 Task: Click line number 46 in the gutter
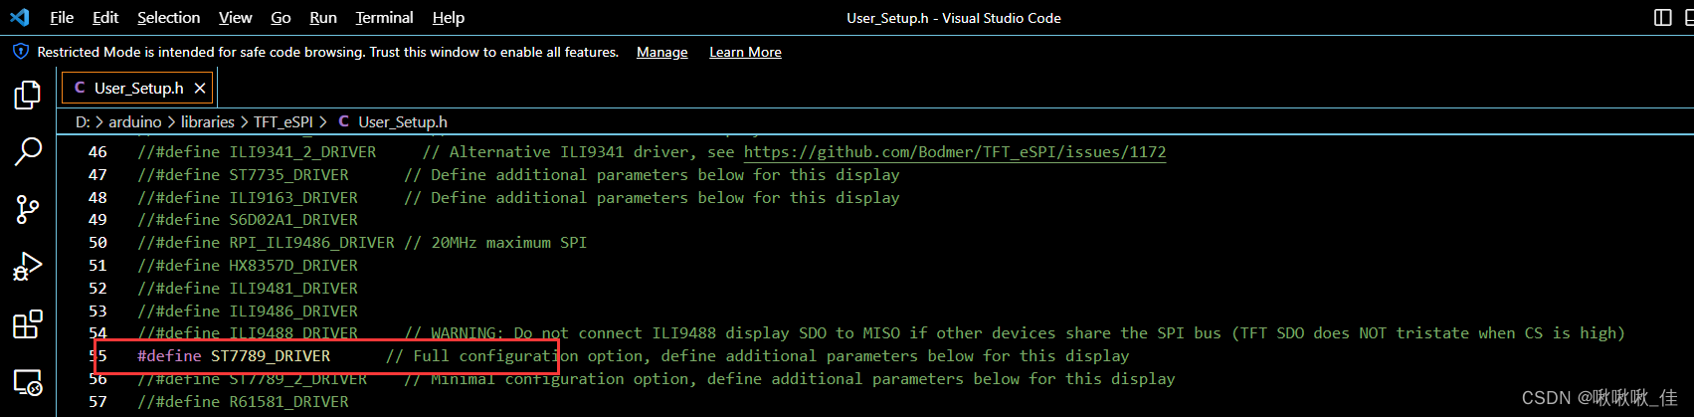click(97, 152)
